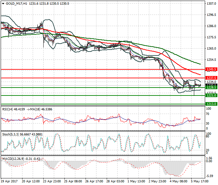Click the 1286.0 price scale value
Viewport: 218px width, 185px height.
(211, 26)
